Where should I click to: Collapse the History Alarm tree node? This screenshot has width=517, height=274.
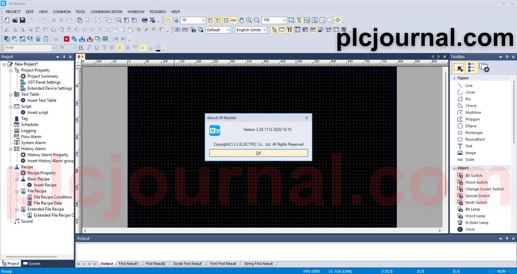tap(11, 149)
